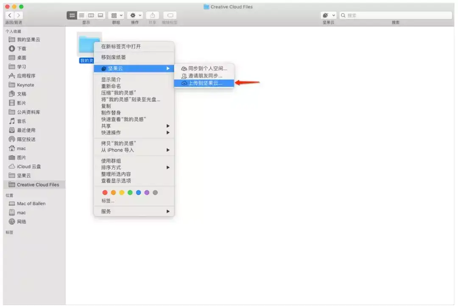Open 公共资料库 in the sidebar
458x307 pixels.
click(34, 112)
